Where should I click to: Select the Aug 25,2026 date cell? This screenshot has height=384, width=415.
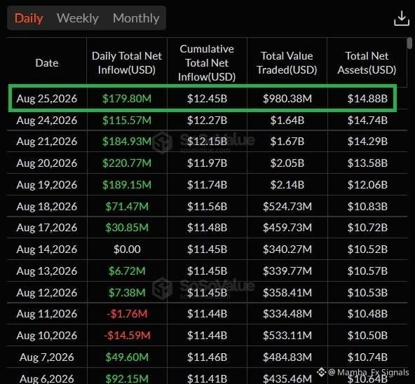click(47, 99)
